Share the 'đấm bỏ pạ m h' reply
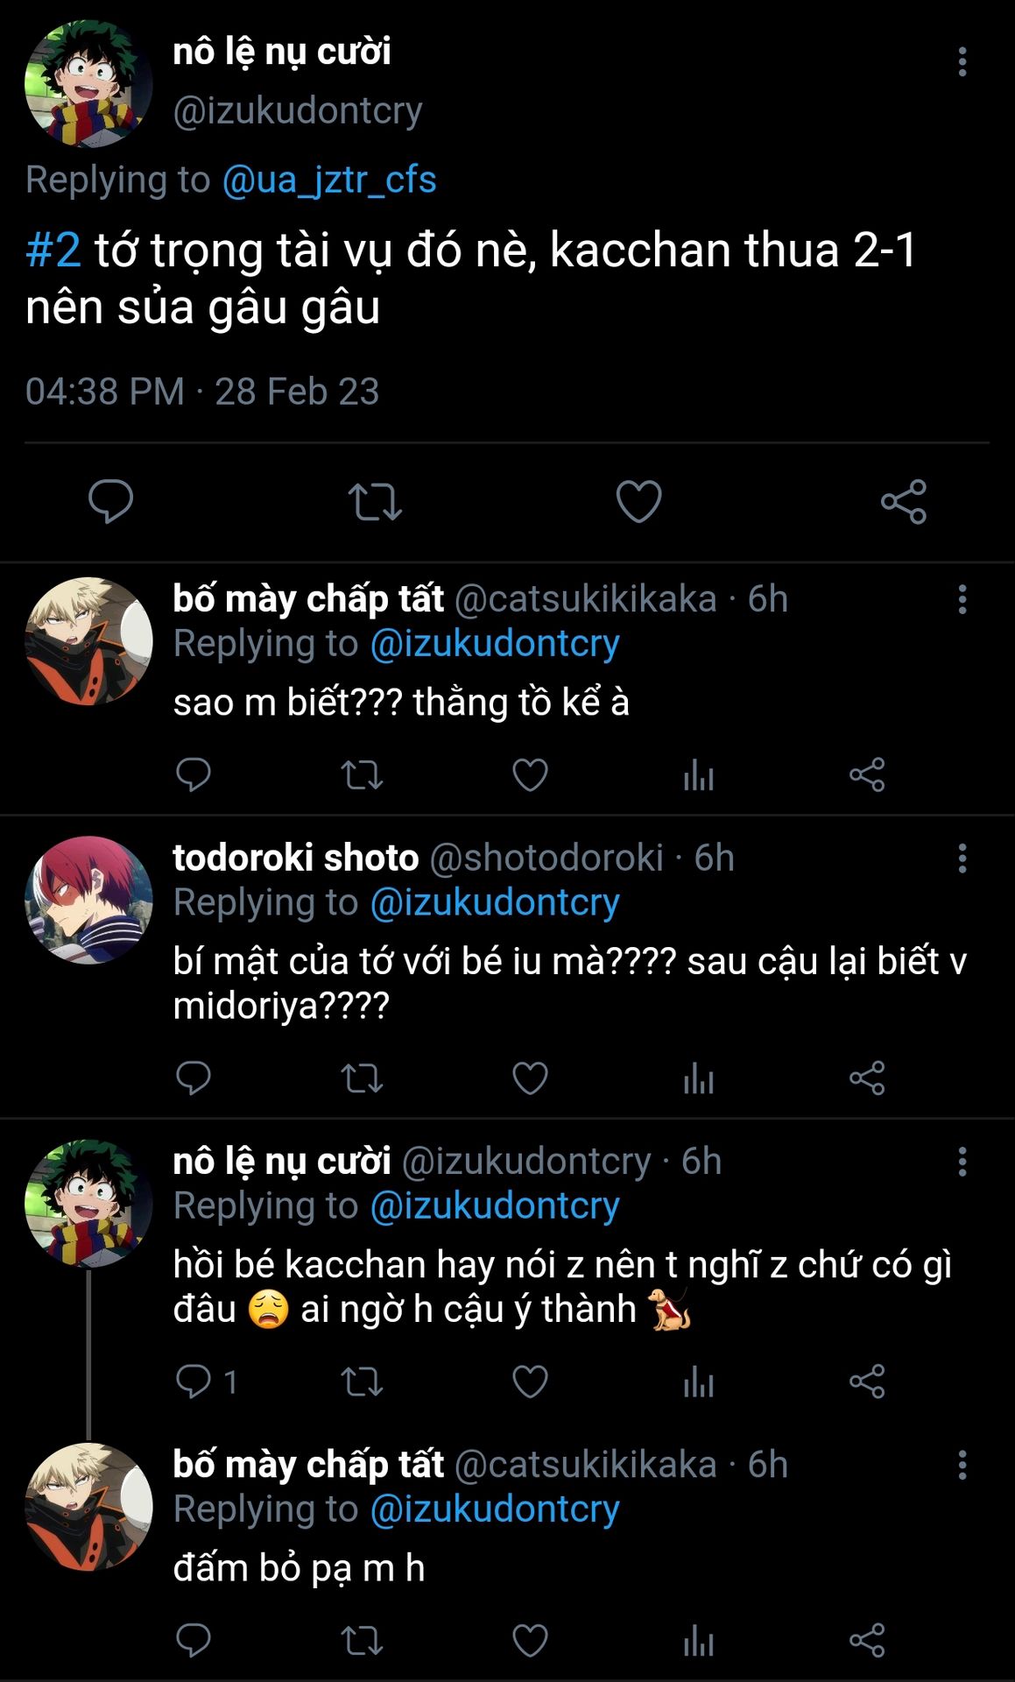This screenshot has width=1015, height=1682. point(867,1640)
